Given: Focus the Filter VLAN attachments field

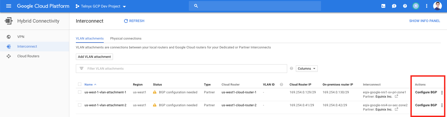Looking at the screenshot, I should click(x=182, y=69).
